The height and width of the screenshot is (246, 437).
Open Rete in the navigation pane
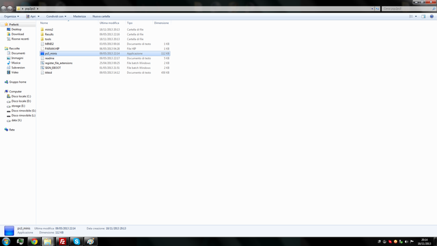(x=12, y=130)
